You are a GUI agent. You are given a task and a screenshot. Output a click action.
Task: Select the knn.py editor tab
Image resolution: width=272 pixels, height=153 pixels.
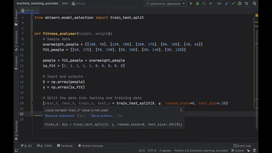coord(29,11)
